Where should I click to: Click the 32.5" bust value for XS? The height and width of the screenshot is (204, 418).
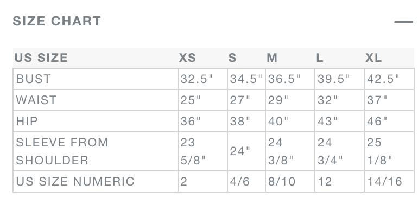pyautogui.click(x=197, y=79)
